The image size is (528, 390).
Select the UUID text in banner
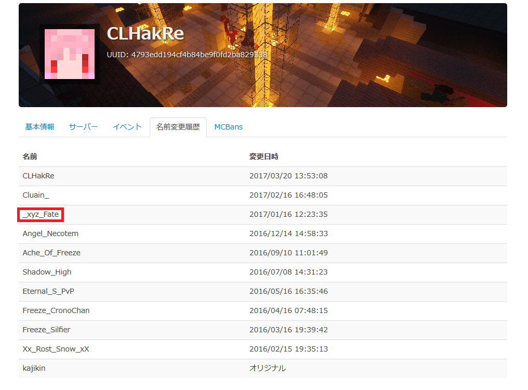[187, 55]
